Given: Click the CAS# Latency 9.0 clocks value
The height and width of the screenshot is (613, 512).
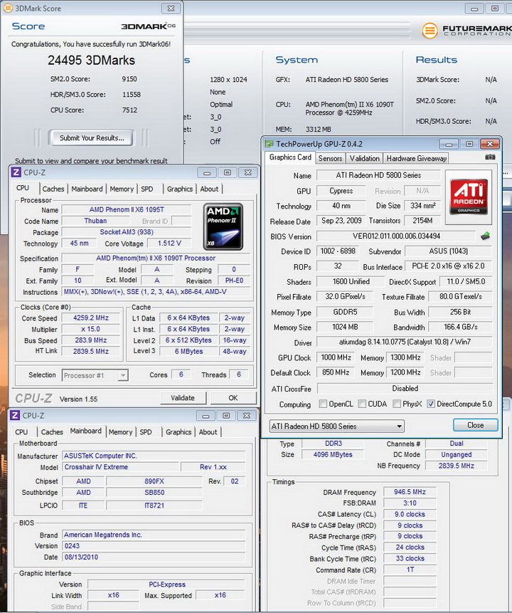Looking at the screenshot, I should [410, 514].
